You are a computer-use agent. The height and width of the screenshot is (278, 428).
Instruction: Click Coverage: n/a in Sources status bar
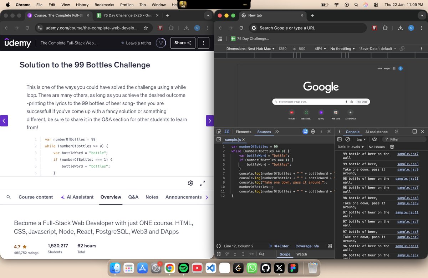tap(307, 246)
